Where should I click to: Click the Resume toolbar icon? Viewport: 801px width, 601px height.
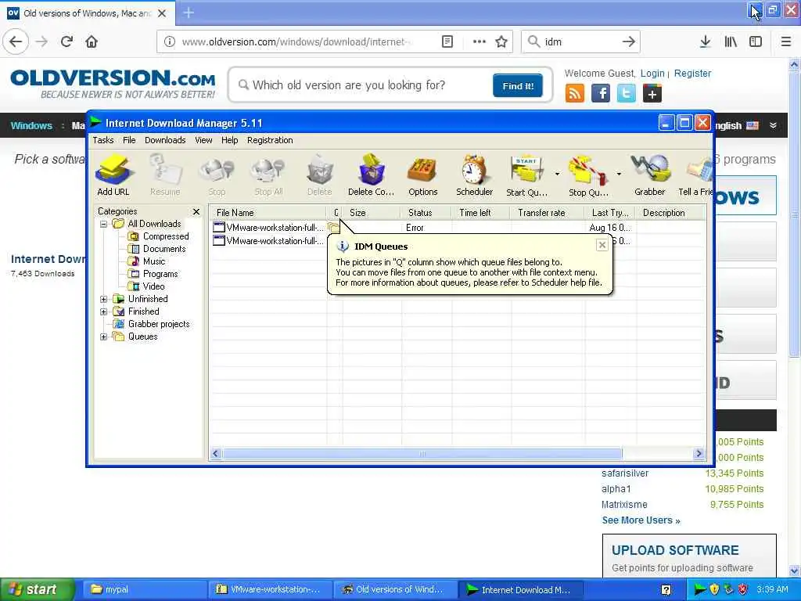tap(165, 175)
